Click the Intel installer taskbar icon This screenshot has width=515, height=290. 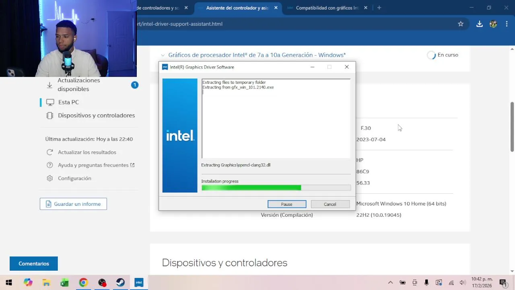pos(139,282)
